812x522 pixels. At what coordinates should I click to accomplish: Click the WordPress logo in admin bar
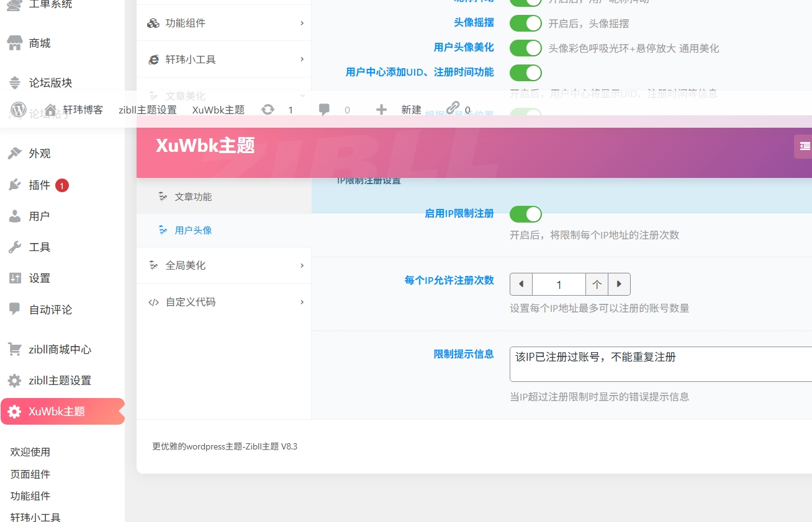(x=18, y=110)
